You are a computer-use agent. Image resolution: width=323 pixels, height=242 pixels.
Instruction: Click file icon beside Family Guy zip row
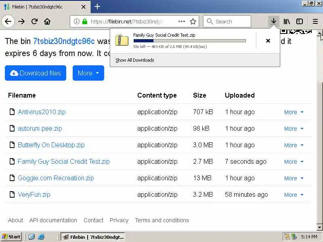point(12,161)
